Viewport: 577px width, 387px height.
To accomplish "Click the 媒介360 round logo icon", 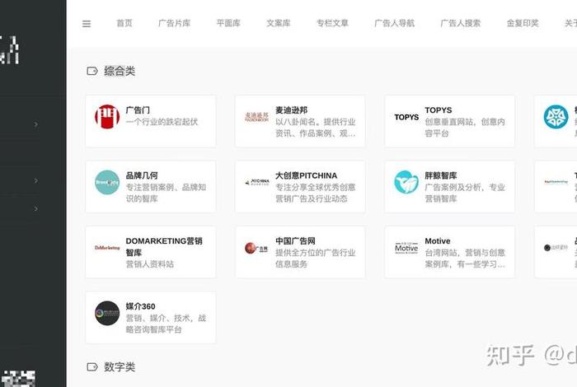I will tap(107, 313).
